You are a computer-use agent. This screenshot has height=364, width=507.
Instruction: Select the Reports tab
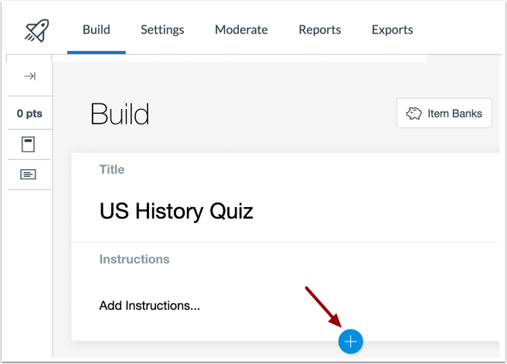click(319, 30)
